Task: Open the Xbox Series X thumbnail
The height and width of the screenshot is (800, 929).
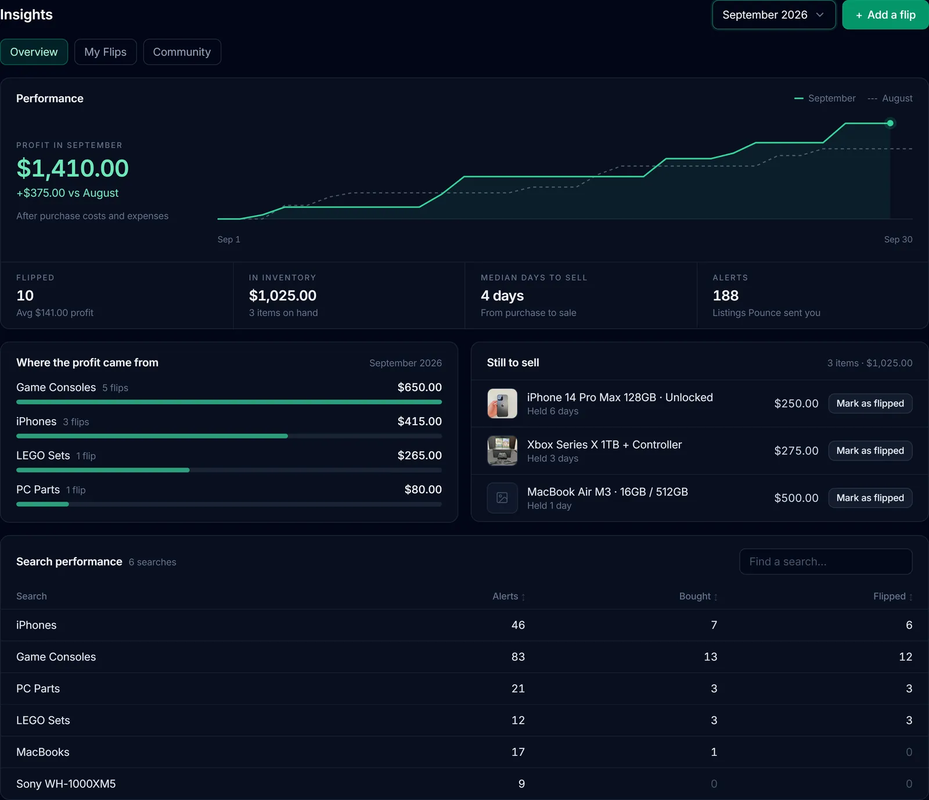Action: [x=502, y=451]
